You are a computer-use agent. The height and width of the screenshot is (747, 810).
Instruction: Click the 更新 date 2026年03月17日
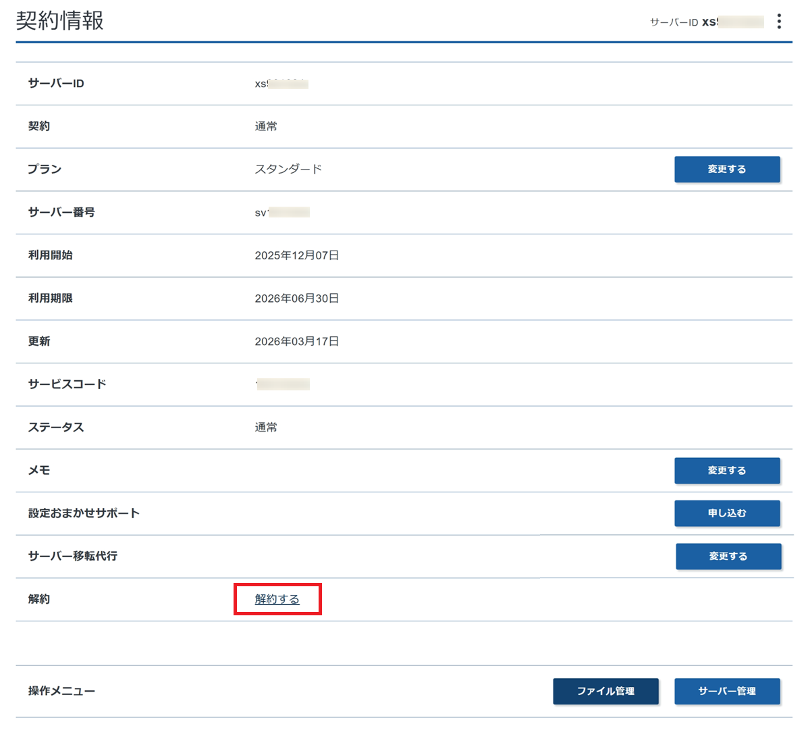pos(296,342)
